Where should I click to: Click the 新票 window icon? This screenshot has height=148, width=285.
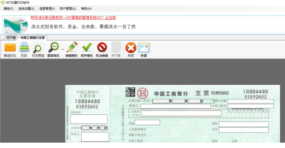tap(144, 48)
